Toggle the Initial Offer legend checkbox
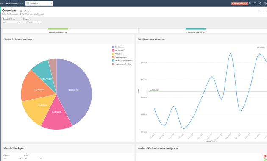267x161 pixels. 113,50
